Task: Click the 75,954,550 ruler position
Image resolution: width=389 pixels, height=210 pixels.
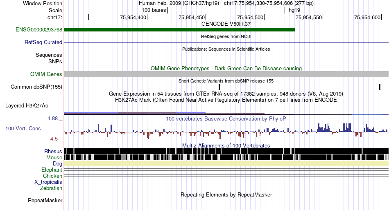Action: (309, 17)
